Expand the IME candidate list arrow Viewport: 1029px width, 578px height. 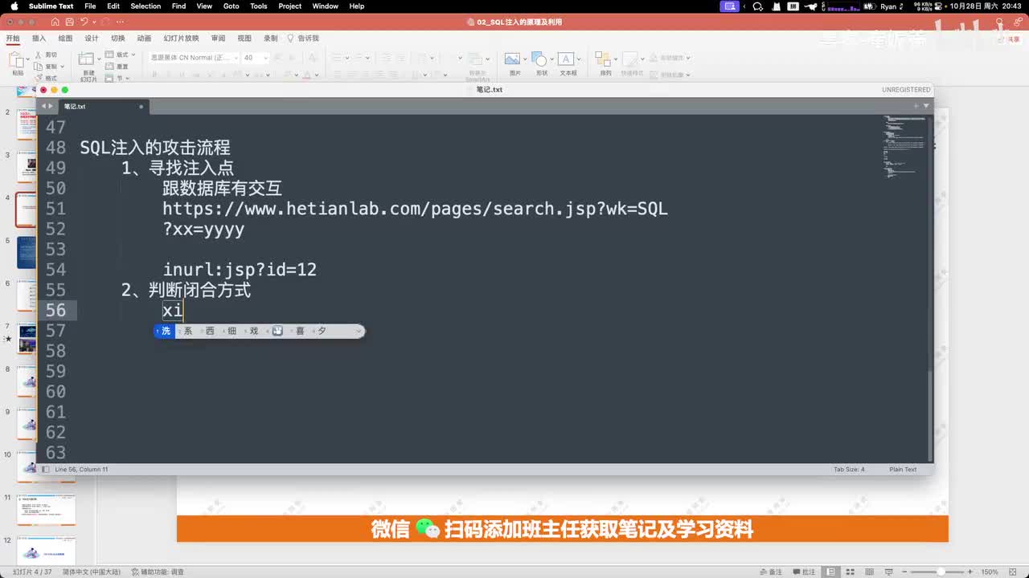point(359,331)
